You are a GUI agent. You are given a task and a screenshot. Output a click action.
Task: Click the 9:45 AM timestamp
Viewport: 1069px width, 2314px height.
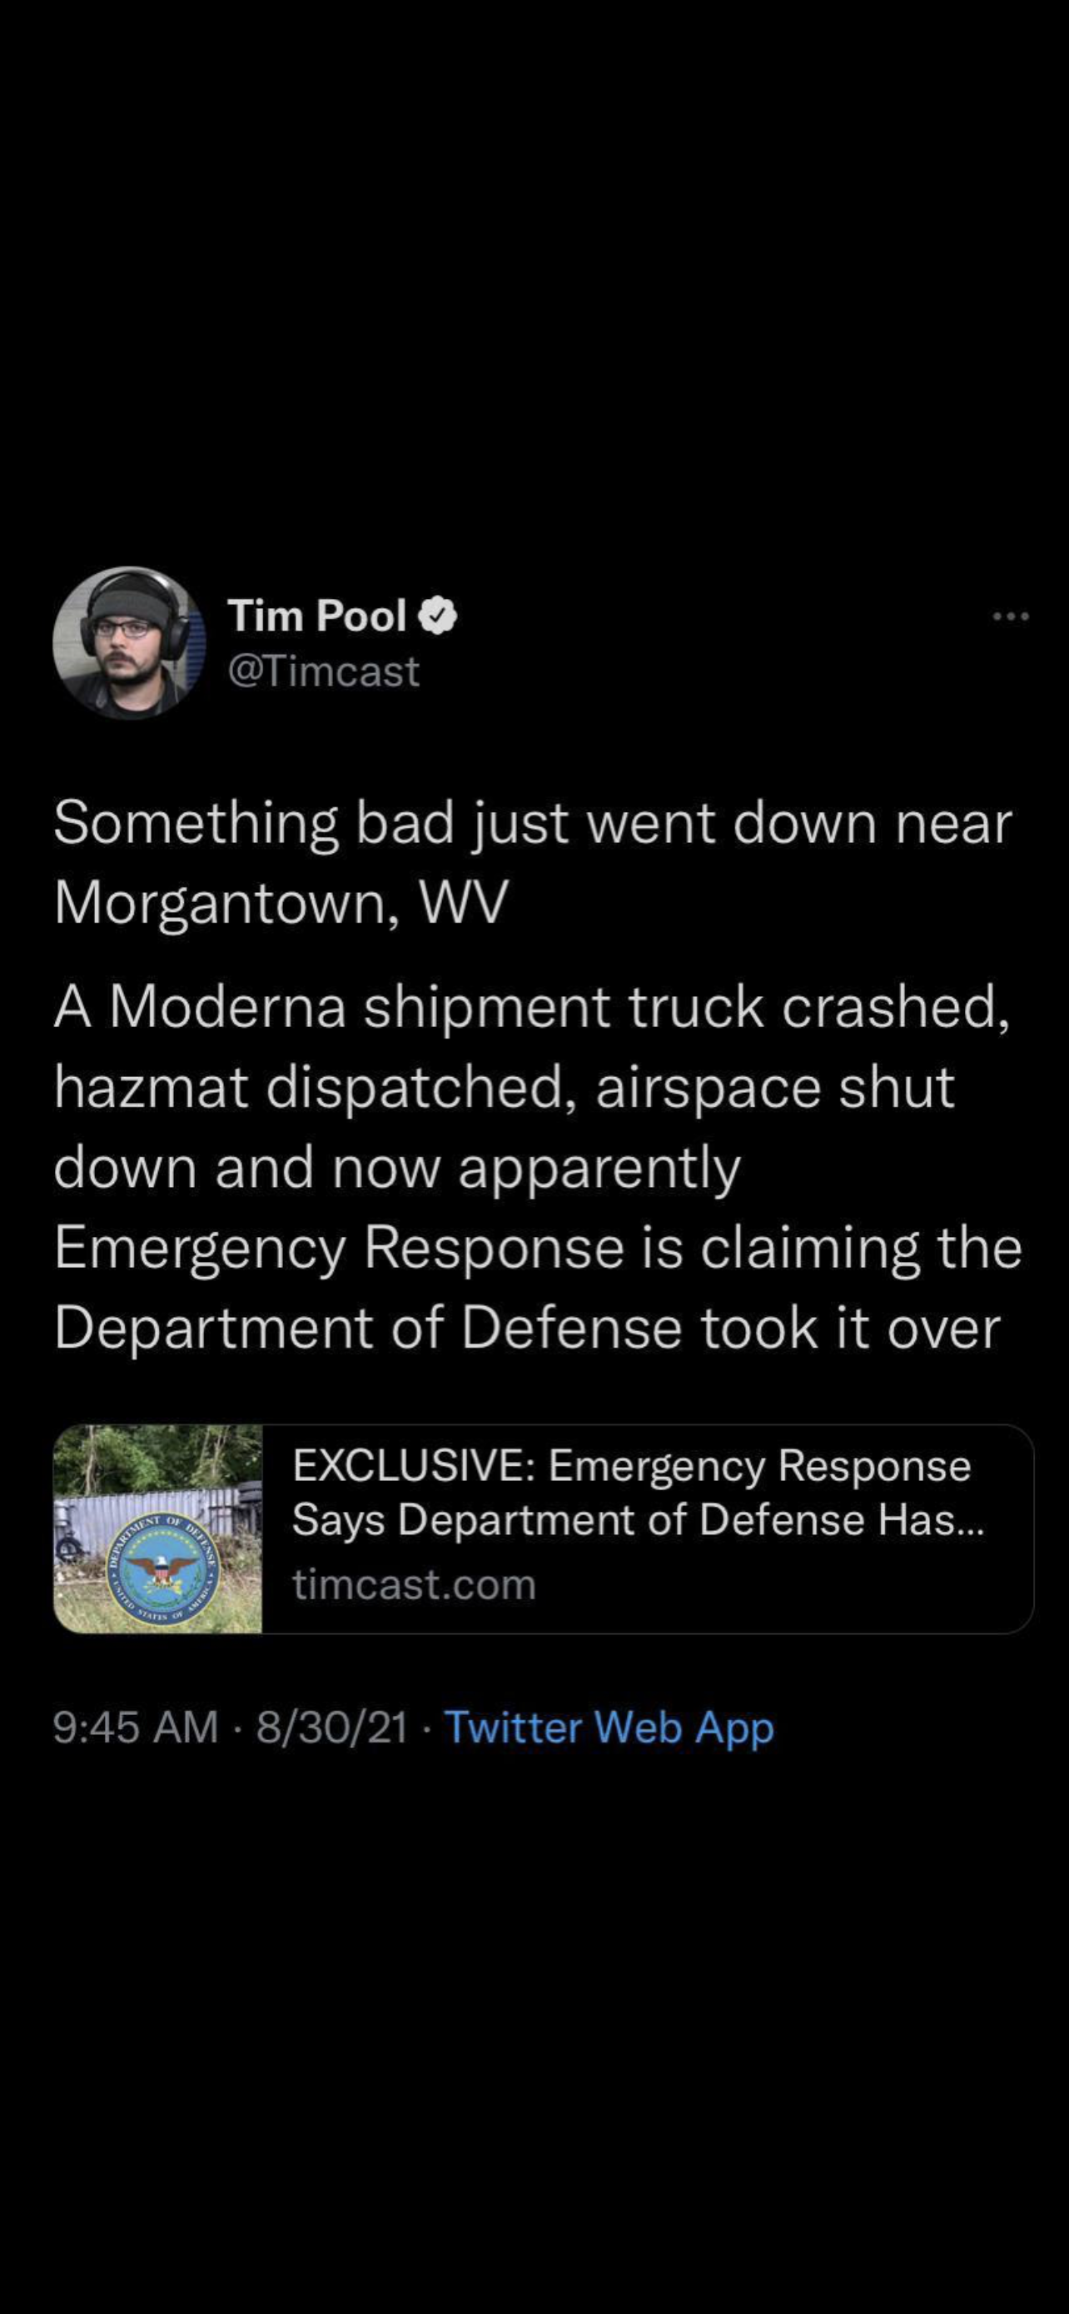(136, 1728)
